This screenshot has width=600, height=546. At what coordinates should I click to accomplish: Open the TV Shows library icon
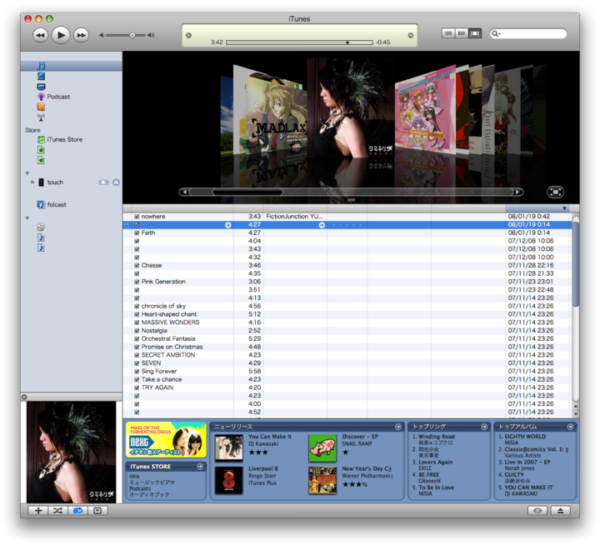(41, 87)
